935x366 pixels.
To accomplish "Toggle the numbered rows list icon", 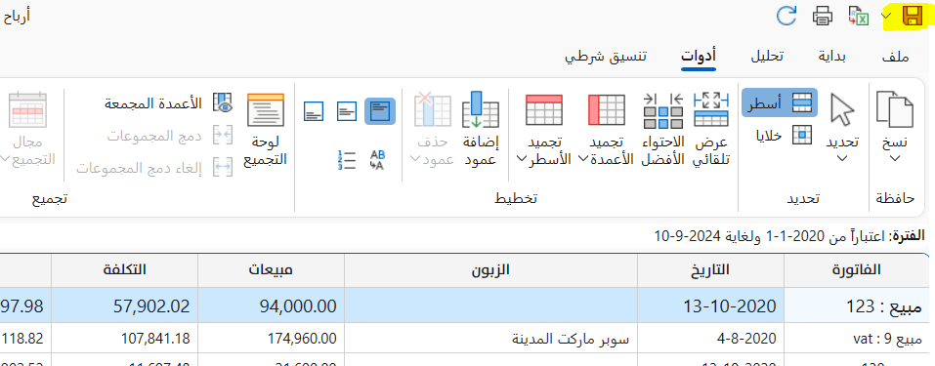I will [347, 160].
